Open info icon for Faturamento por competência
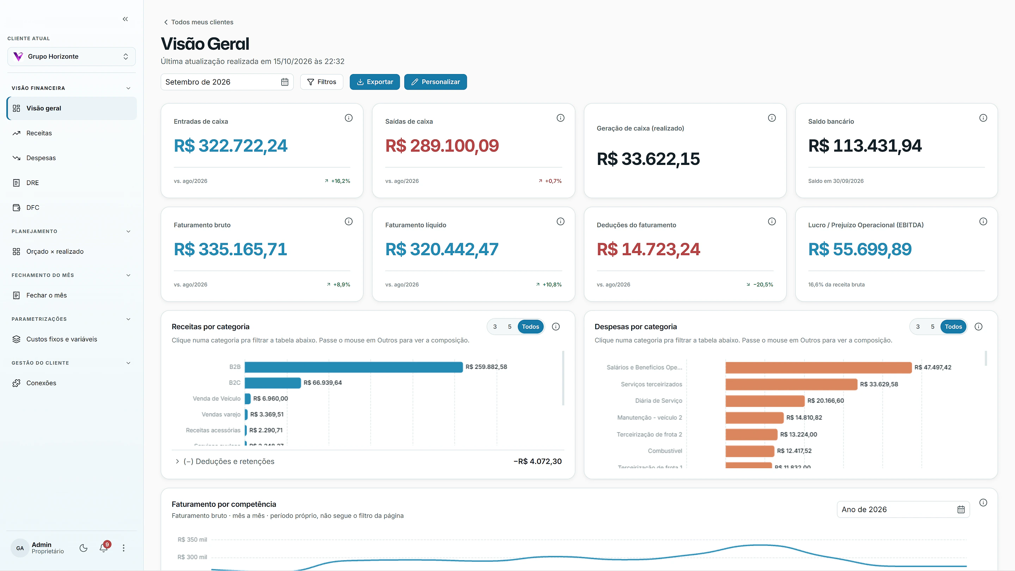Screen dimensions: 1015x571 tap(983, 502)
